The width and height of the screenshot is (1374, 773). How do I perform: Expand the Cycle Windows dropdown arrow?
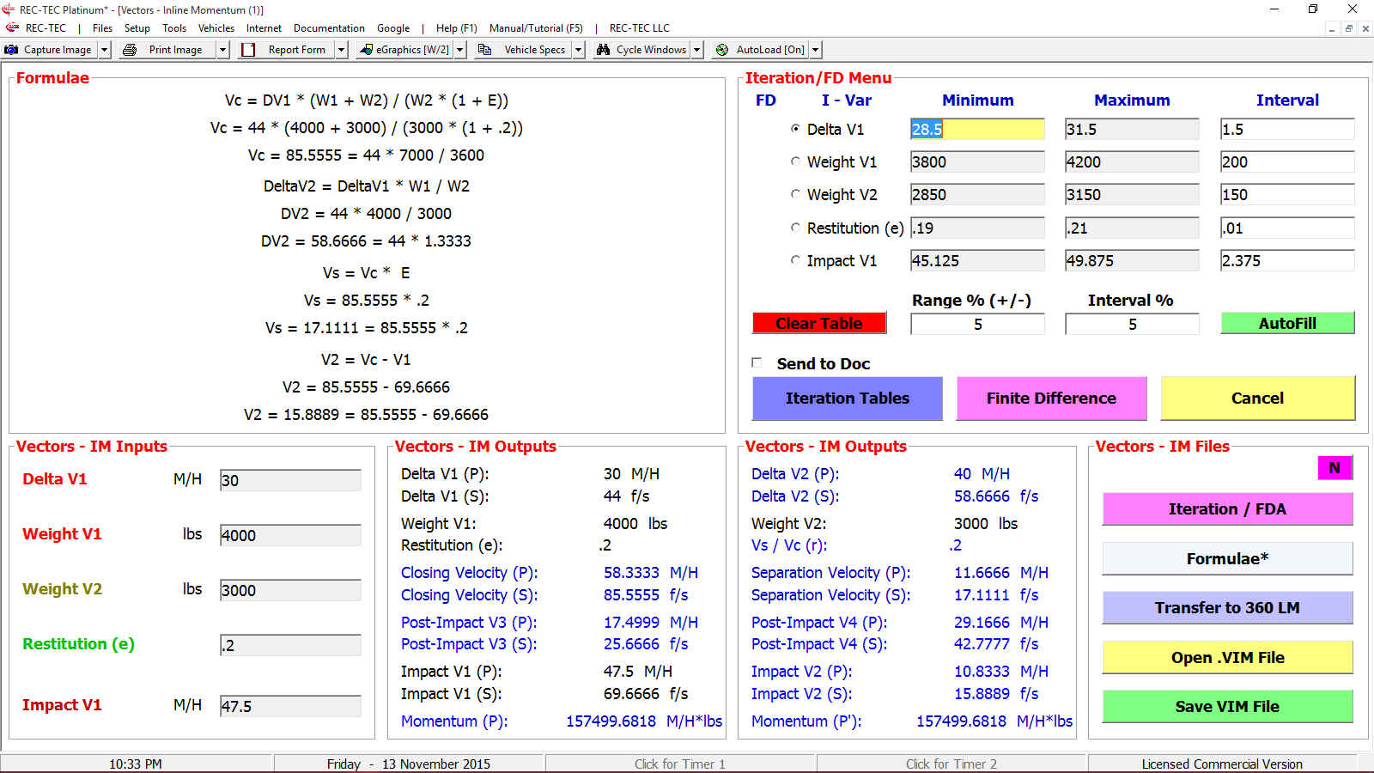(696, 50)
